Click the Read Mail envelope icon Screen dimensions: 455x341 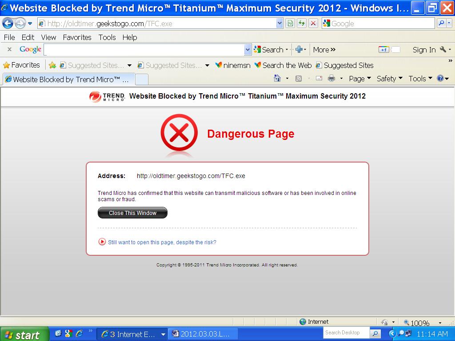(319, 78)
